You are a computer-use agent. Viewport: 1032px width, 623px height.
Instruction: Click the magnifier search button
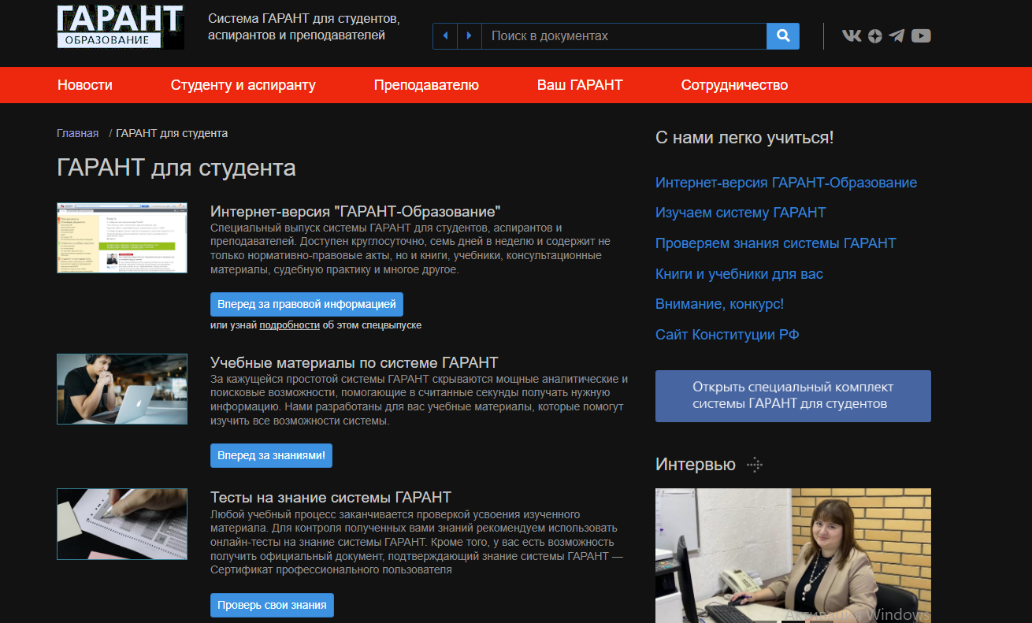tap(783, 35)
